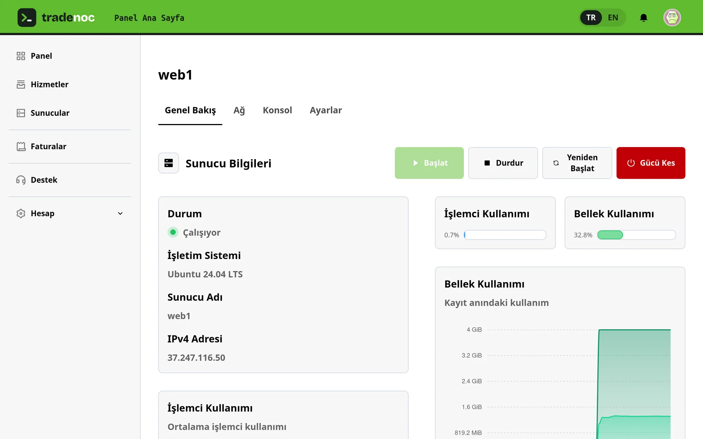Image resolution: width=703 pixels, height=439 pixels.
Task: Click the Sunucular server icon
Action: click(21, 113)
